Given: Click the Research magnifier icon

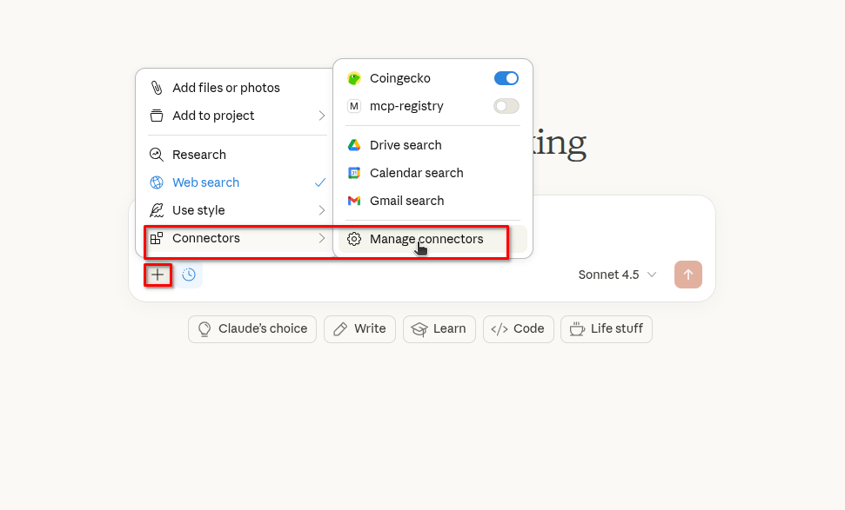Looking at the screenshot, I should tap(157, 155).
